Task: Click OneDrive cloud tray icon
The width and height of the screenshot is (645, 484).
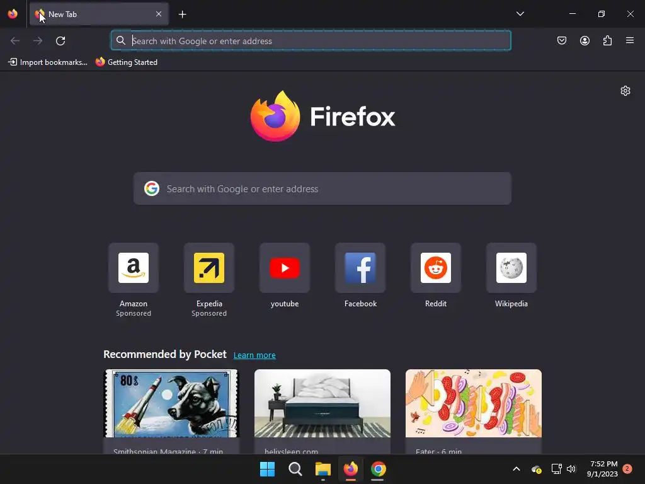Action: (536, 469)
